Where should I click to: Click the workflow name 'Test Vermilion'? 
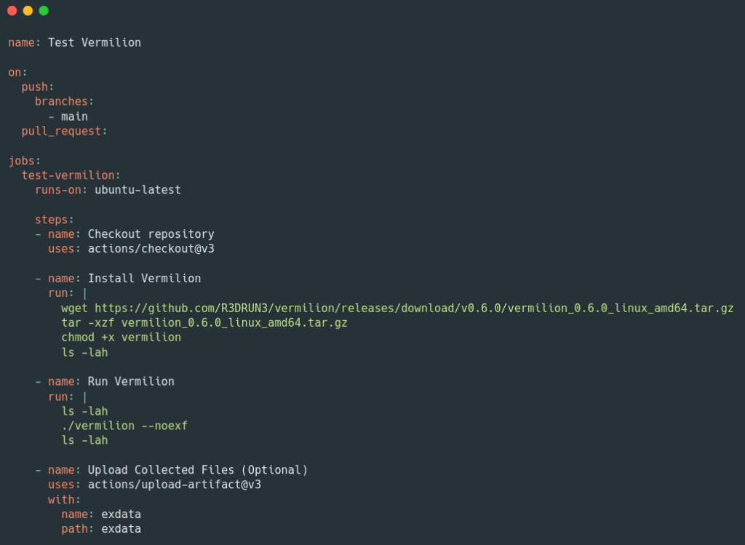coord(95,42)
